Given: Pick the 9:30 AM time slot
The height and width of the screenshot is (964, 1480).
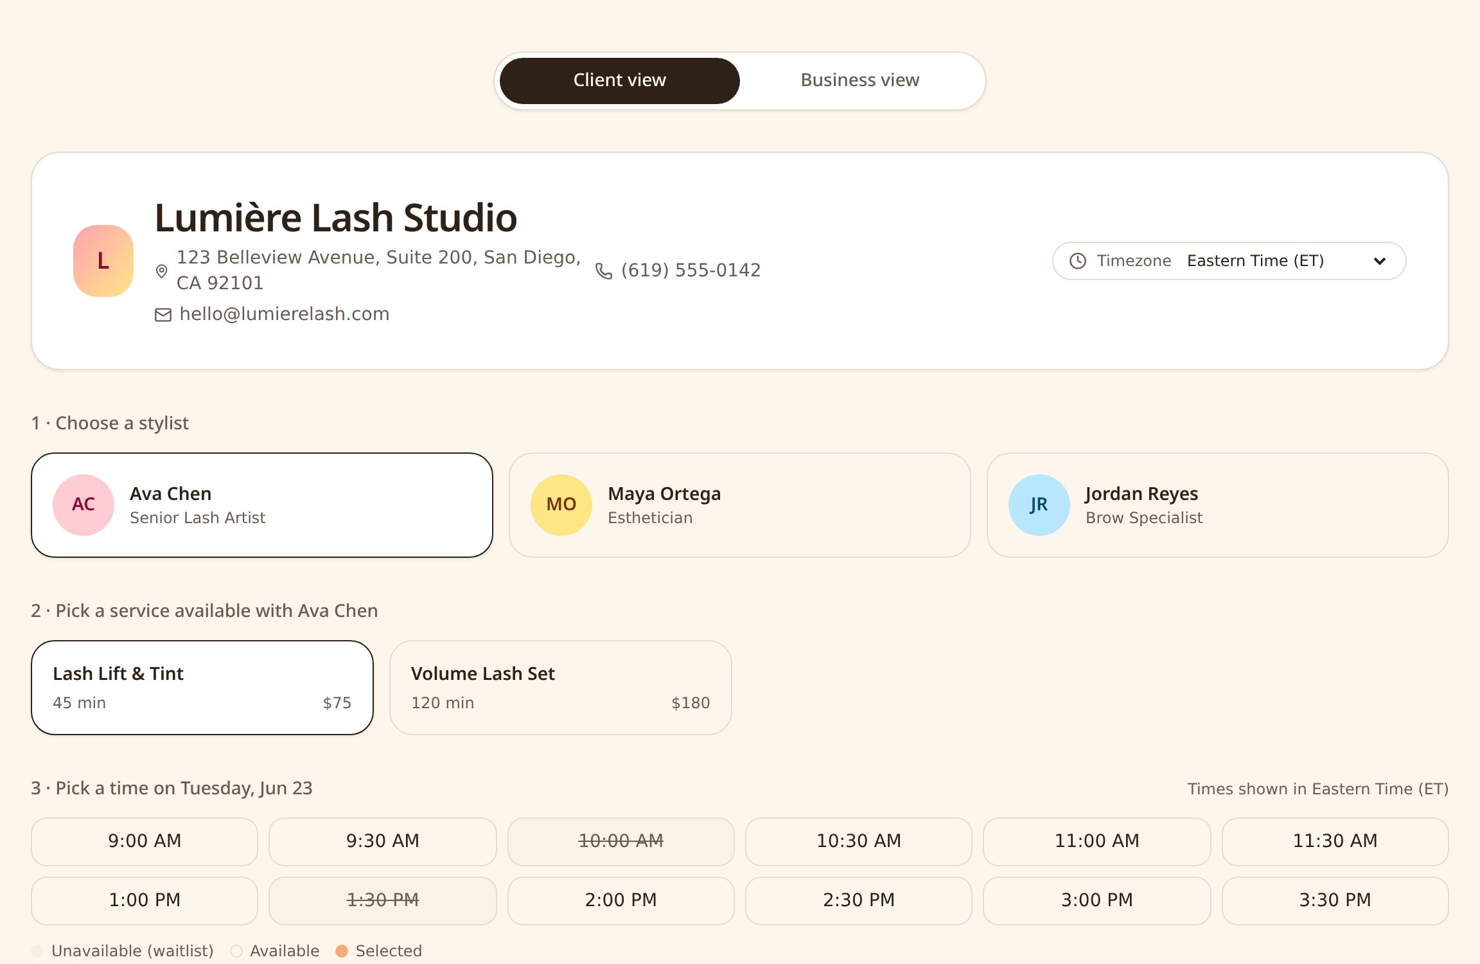Looking at the screenshot, I should (x=383, y=842).
